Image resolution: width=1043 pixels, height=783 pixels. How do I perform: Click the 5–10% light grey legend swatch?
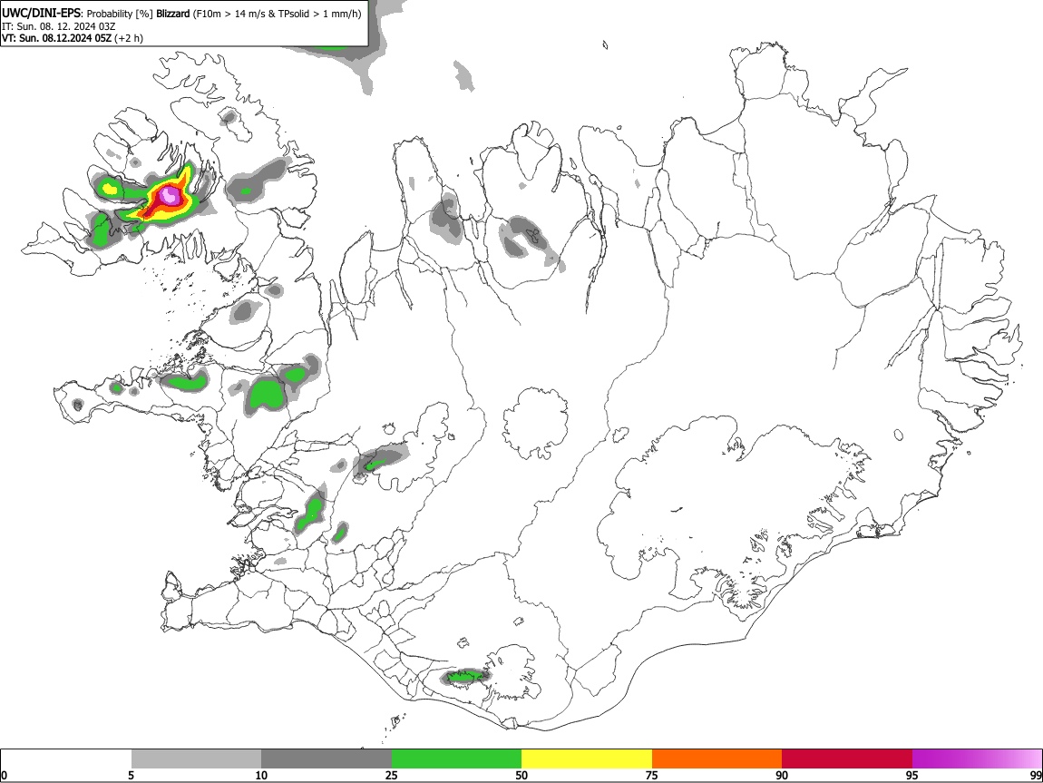coord(196,759)
